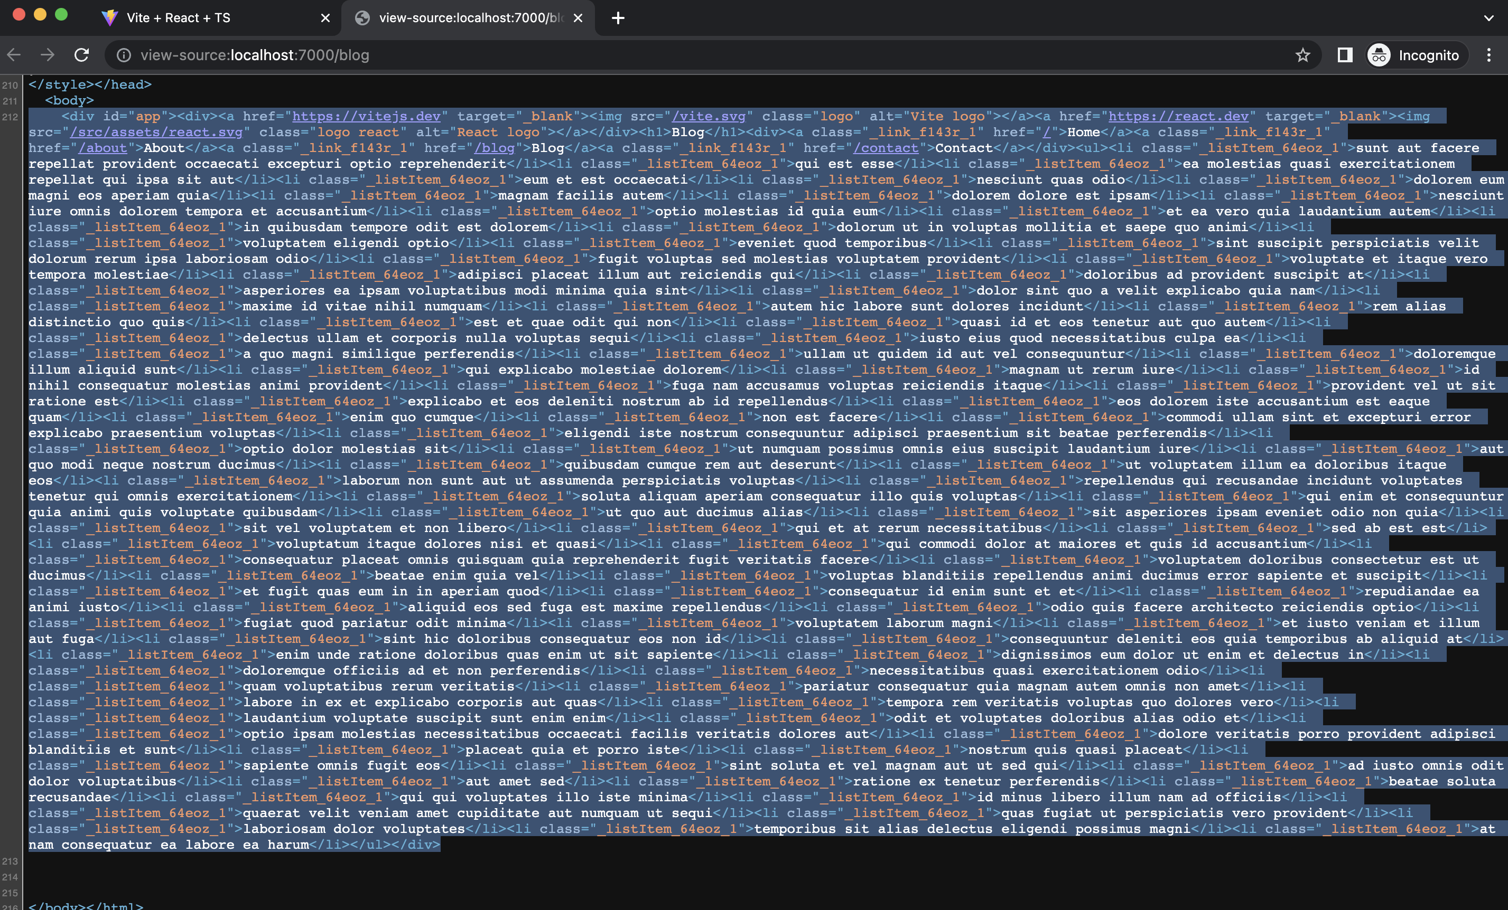Click the Blog heading text in h1
This screenshot has height=910, width=1508.
[688, 132]
